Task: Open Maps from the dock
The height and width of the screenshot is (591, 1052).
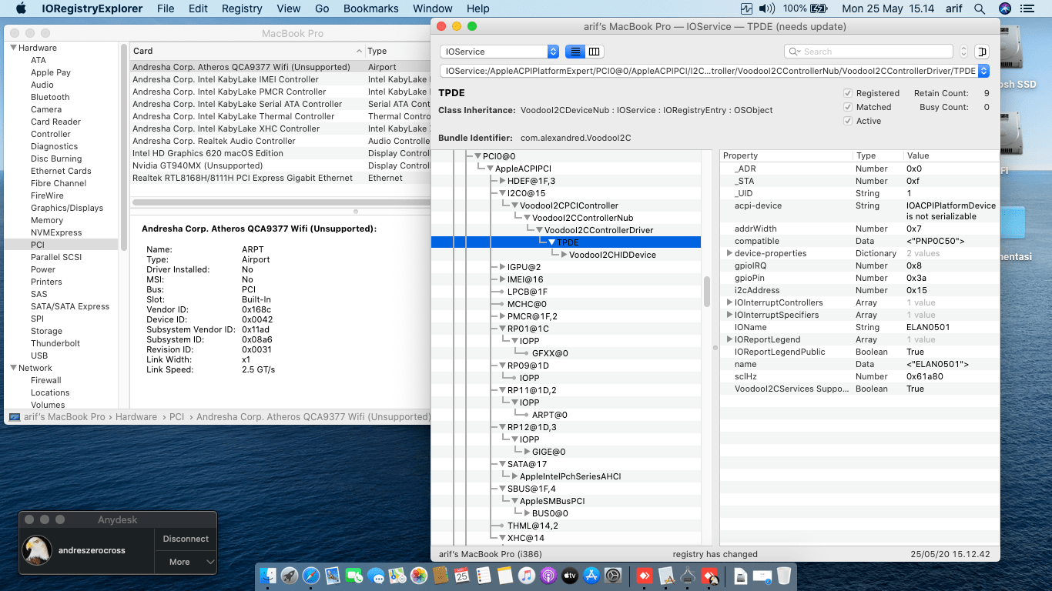Action: (397, 576)
